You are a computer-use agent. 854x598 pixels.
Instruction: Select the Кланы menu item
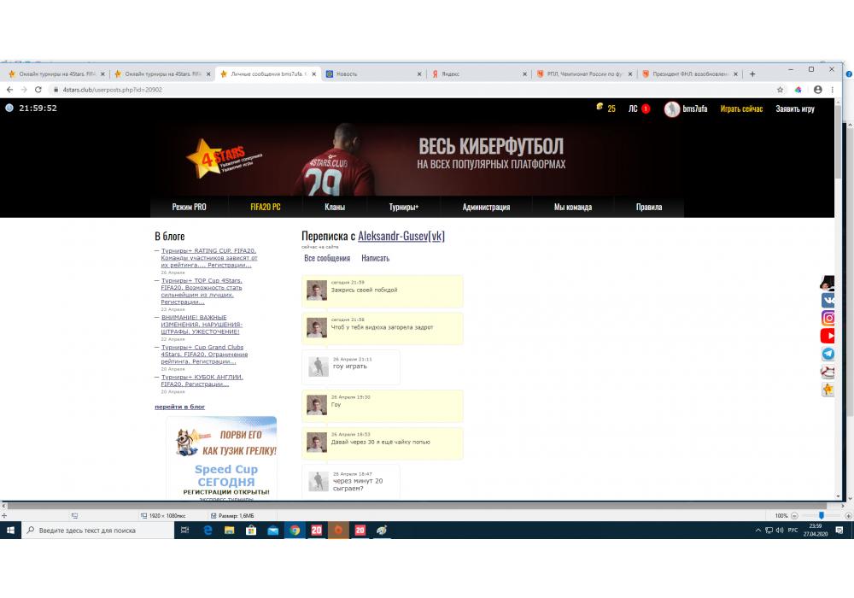(x=335, y=207)
